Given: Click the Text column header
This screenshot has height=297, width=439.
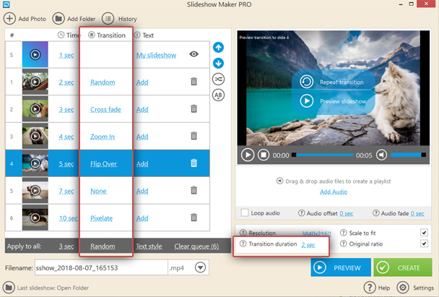Looking at the screenshot, I should coord(144,35).
